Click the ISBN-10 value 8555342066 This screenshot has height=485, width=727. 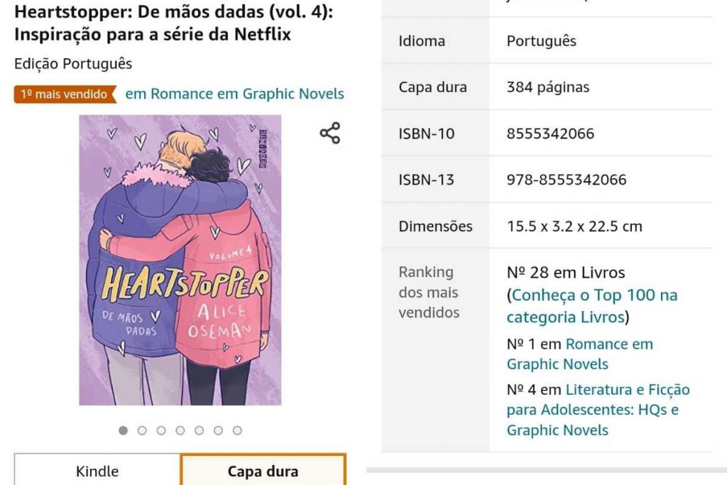coord(550,133)
